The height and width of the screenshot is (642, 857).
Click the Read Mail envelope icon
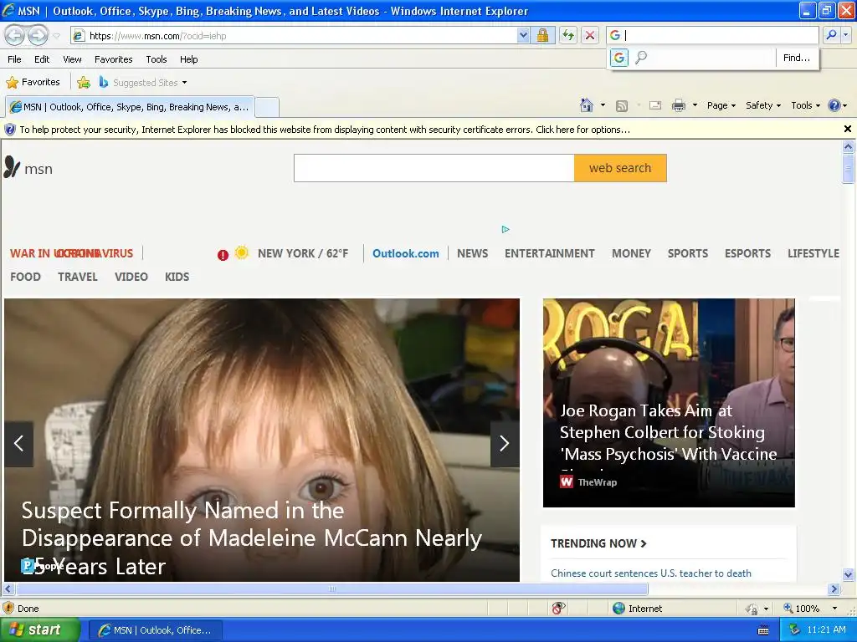click(655, 105)
